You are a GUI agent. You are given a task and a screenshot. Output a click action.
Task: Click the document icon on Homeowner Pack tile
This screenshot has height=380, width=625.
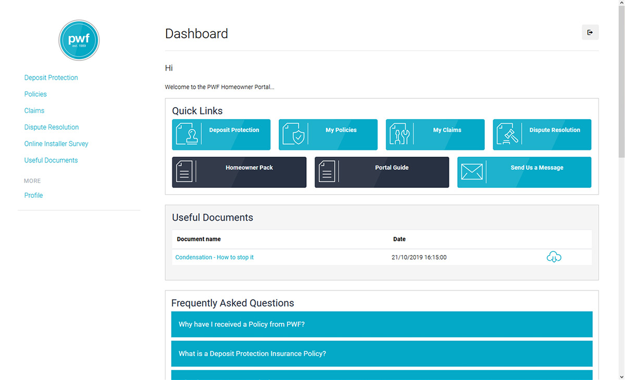(184, 172)
